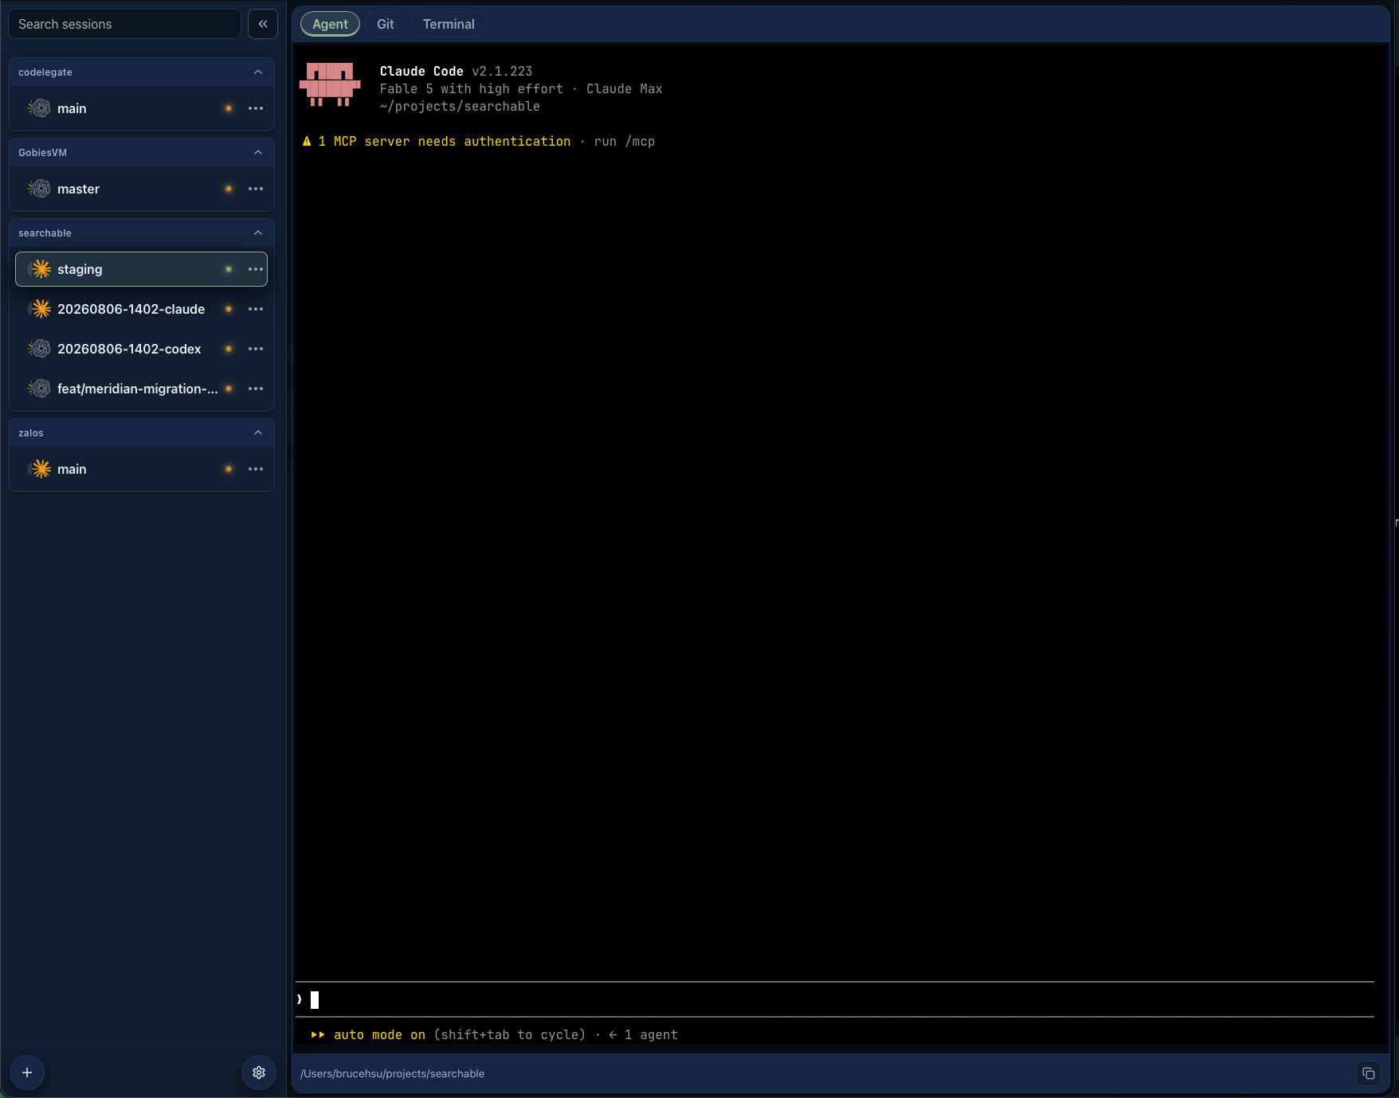Click the 'Claude Max' plan text

coord(625,88)
